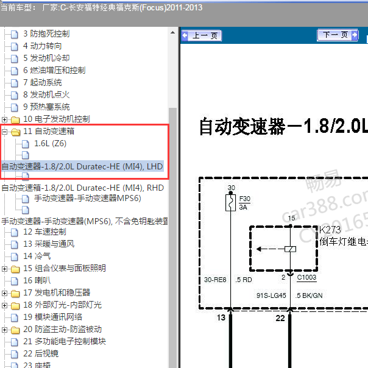Click the document icon beside 手动变速器-手动变速器MPS6)
The width and height of the screenshot is (368, 368).
[26, 199]
